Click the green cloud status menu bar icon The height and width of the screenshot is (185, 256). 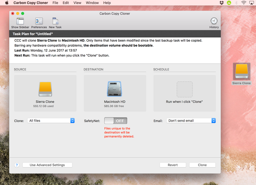[x=229, y=3]
